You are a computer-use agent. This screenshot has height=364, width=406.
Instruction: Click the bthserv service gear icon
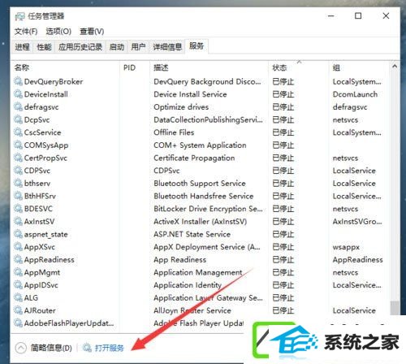[x=18, y=183]
